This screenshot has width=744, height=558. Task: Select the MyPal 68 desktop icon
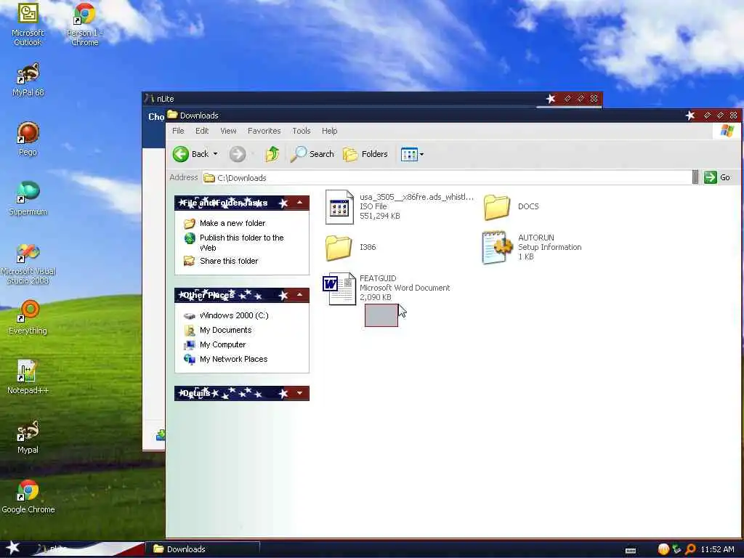click(x=28, y=80)
